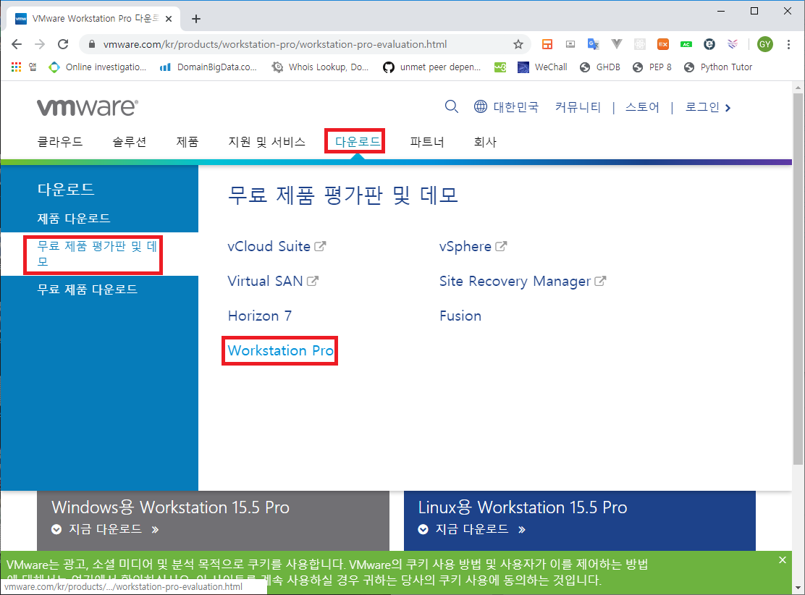This screenshot has height=595, width=805.
Task: Open the vSphere link
Action: (x=473, y=246)
